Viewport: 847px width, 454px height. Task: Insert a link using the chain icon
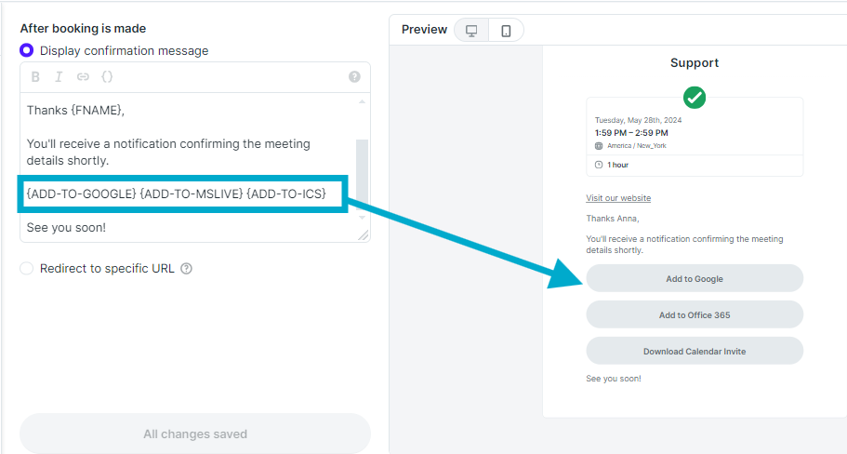(x=83, y=76)
